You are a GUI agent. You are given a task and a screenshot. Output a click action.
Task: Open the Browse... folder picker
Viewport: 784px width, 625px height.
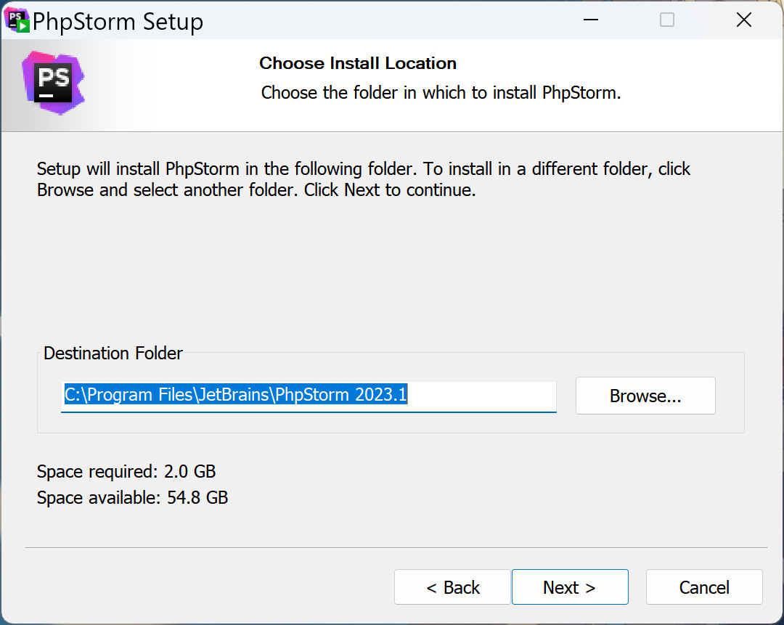tap(645, 396)
